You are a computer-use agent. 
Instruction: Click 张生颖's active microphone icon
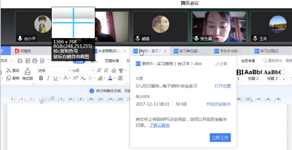tap(197, 38)
